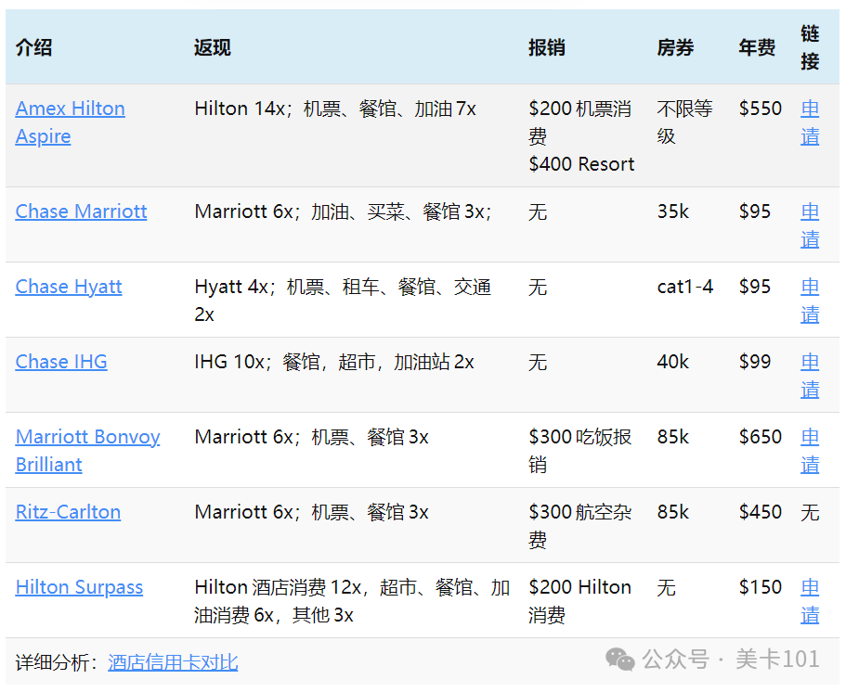
Task: Click 申请 link in Chase Hyatt row
Action: pos(810,301)
